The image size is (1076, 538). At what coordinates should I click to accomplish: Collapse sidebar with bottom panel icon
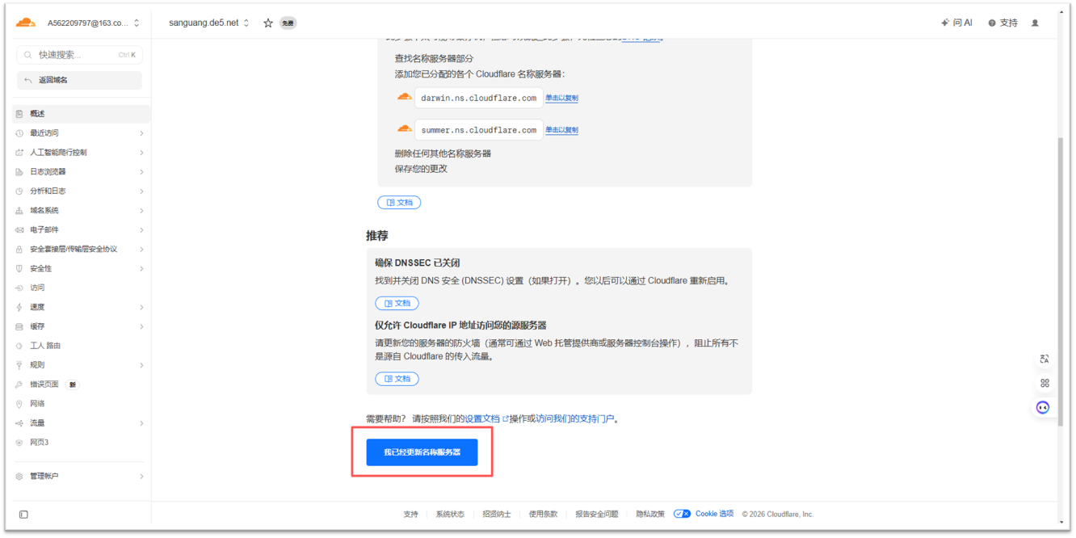click(x=23, y=515)
